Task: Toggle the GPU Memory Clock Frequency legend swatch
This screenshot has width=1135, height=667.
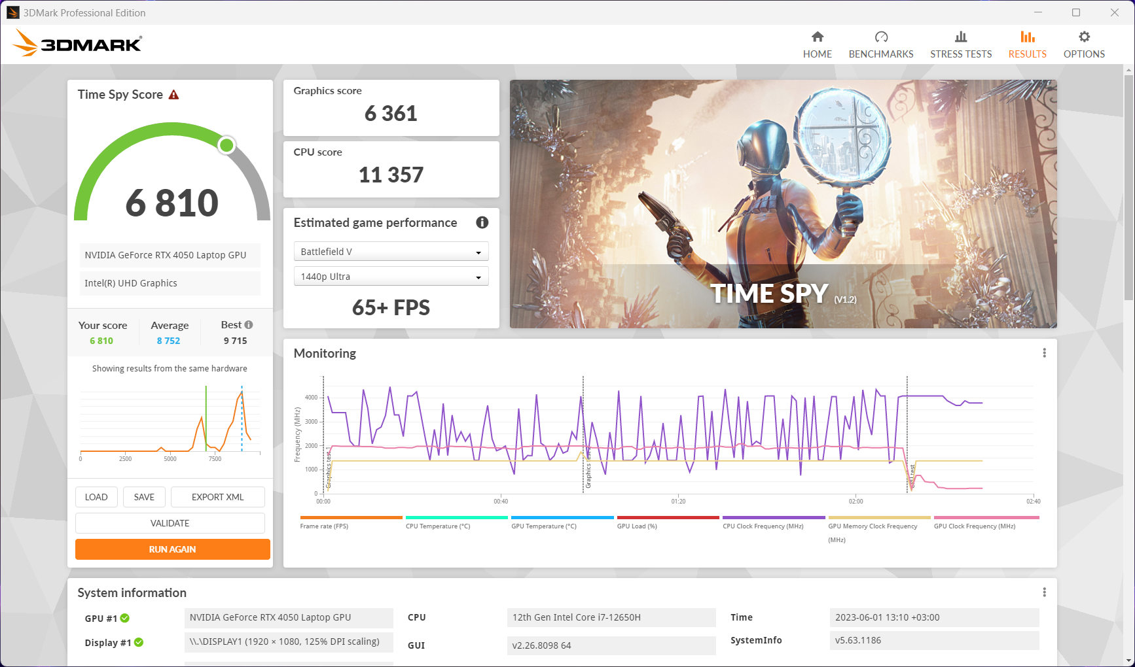Action: 879,517
